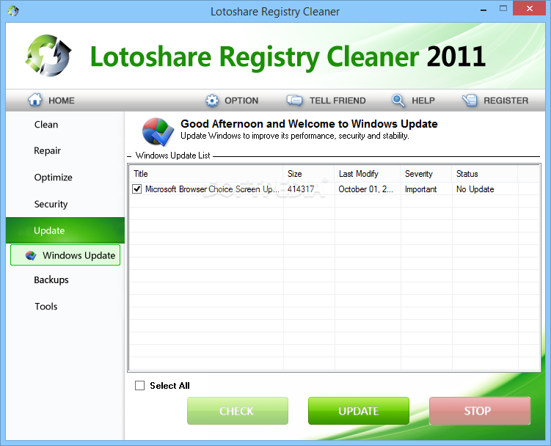
Task: Select the 'October 01, 2...' date cell
Action: click(365, 189)
